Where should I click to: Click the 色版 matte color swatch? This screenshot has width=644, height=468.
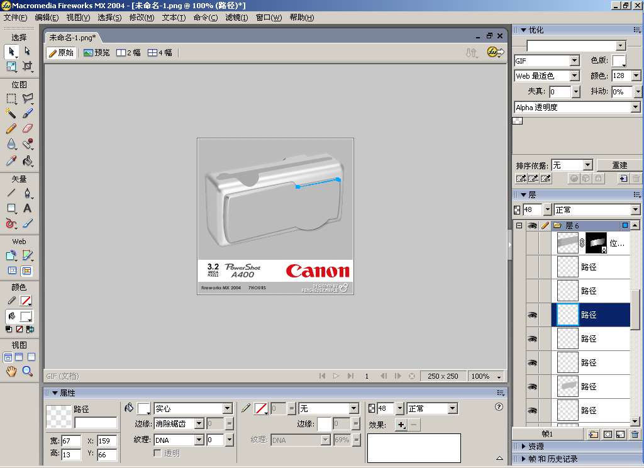click(x=619, y=61)
